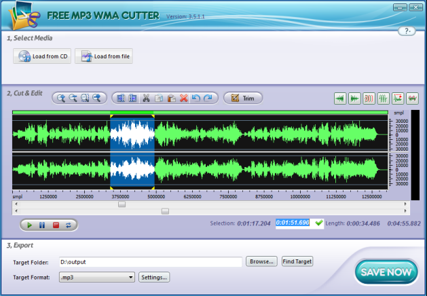
Task: Click the Trim button
Action: (x=243, y=98)
